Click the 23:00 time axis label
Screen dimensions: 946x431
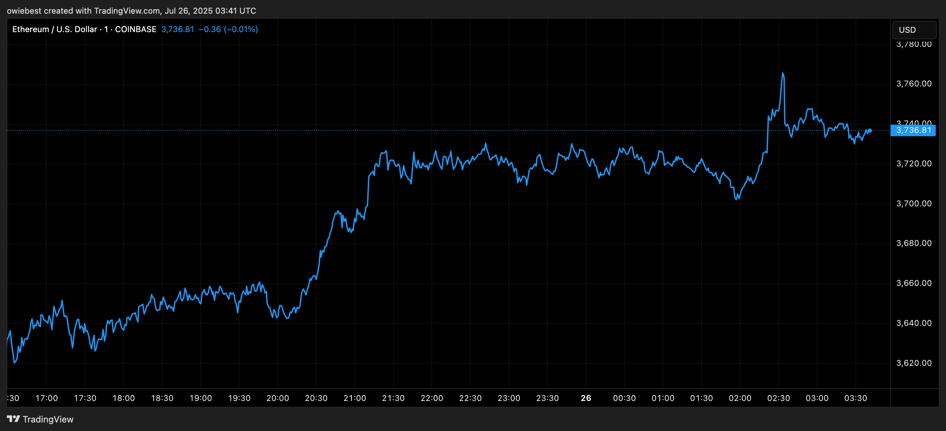509,398
